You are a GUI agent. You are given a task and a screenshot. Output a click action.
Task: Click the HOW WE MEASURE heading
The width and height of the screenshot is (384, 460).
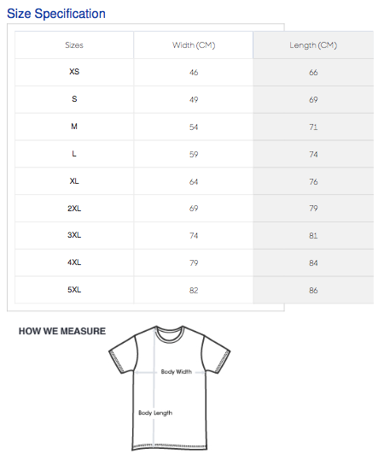pos(62,331)
